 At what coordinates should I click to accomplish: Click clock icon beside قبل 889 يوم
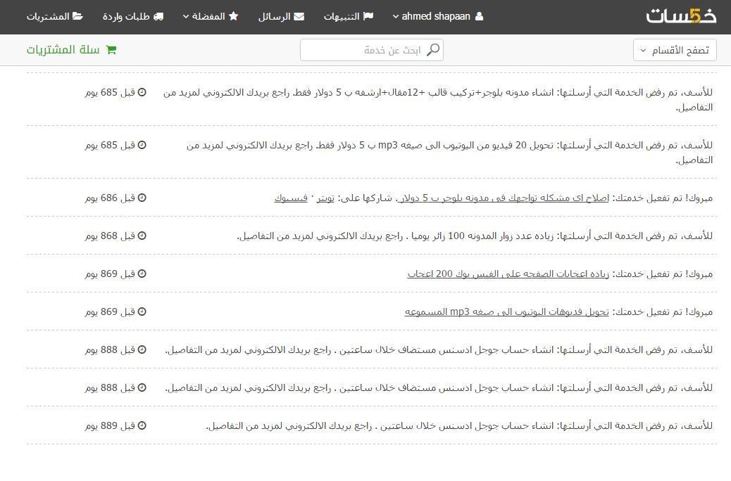(142, 425)
